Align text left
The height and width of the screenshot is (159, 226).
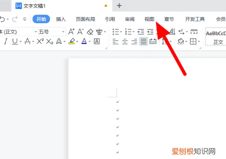click(x=116, y=42)
